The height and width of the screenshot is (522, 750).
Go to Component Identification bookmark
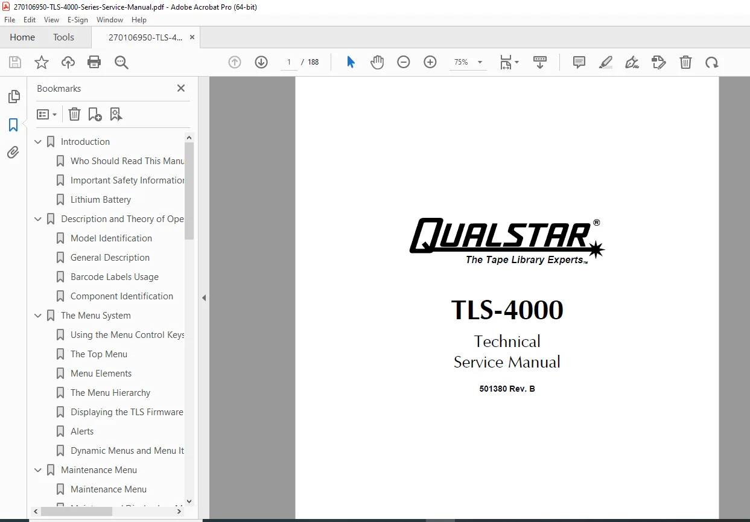[122, 296]
